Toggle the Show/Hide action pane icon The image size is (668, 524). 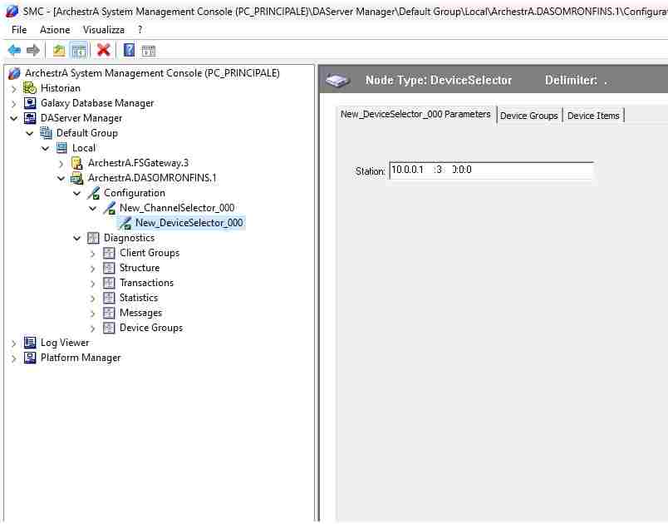point(149,51)
